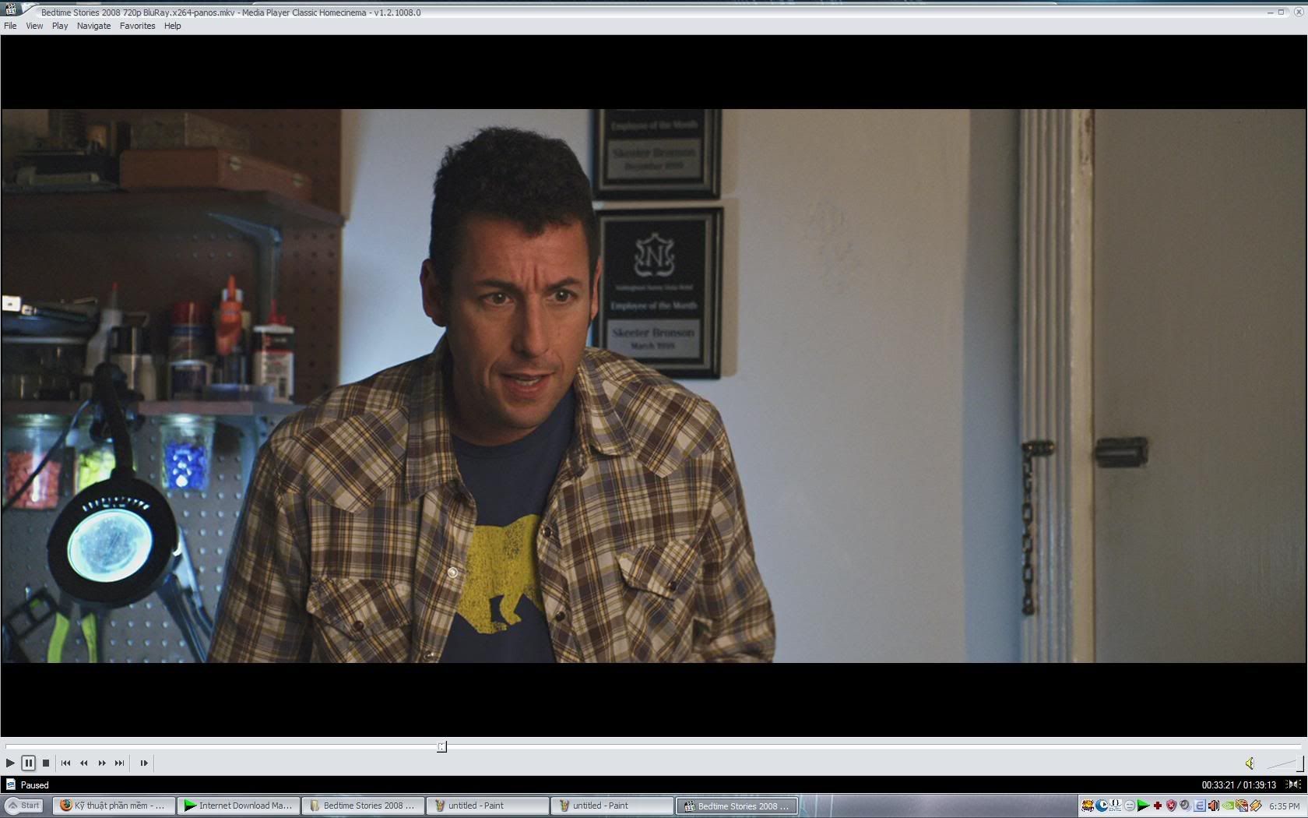Screen dimensions: 1308x818
Task: Click the time readout 00:33:21 / 01:39:13
Action: tap(1239, 785)
